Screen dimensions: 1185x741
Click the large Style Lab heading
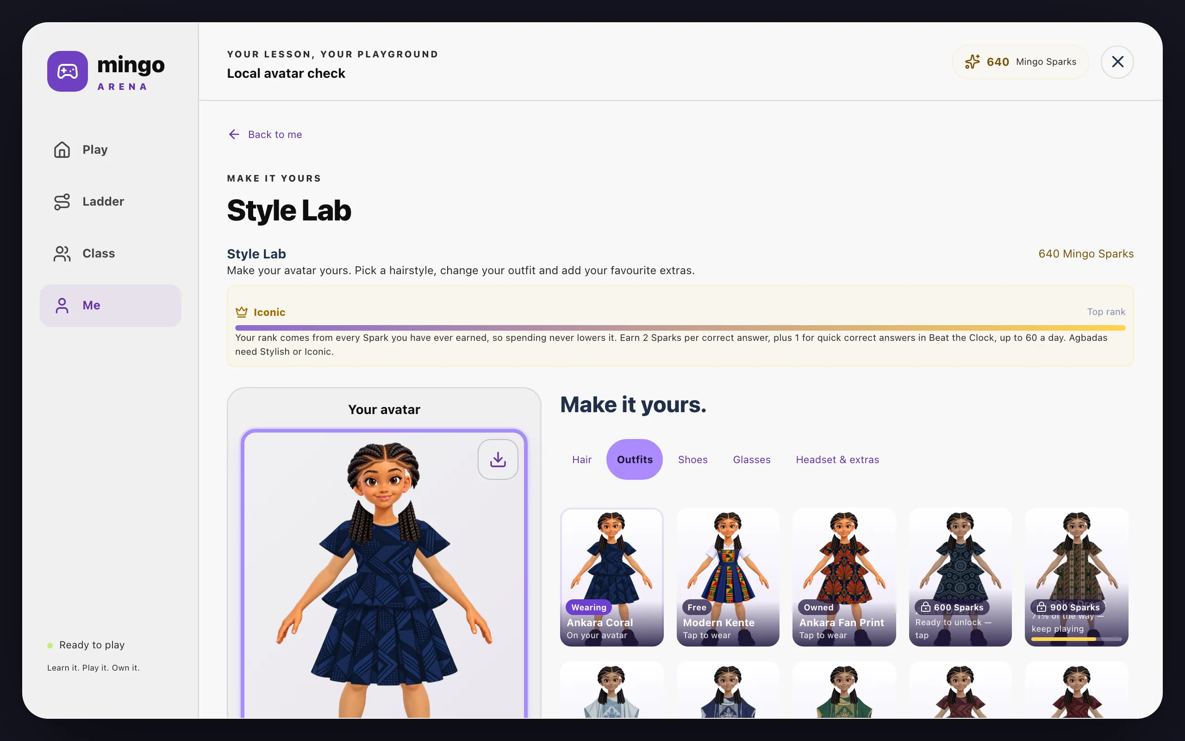[x=289, y=211]
